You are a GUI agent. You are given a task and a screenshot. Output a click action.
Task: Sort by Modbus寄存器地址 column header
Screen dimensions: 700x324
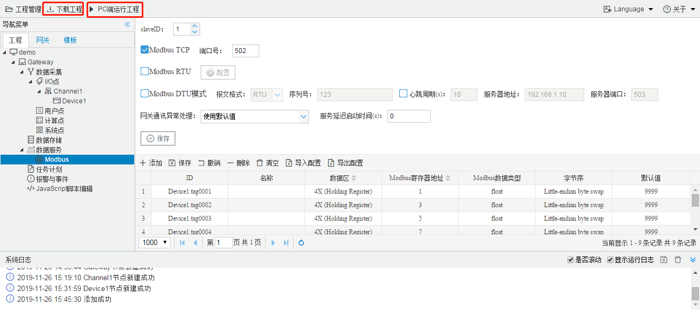420,178
